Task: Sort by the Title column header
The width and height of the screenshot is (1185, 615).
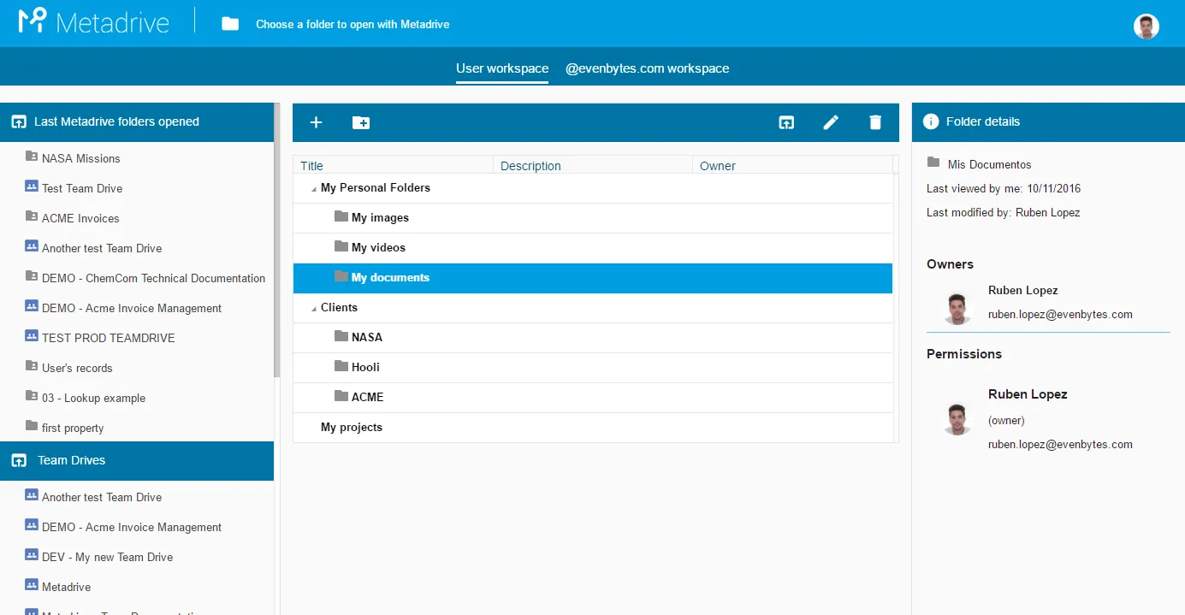Action: coord(394,165)
